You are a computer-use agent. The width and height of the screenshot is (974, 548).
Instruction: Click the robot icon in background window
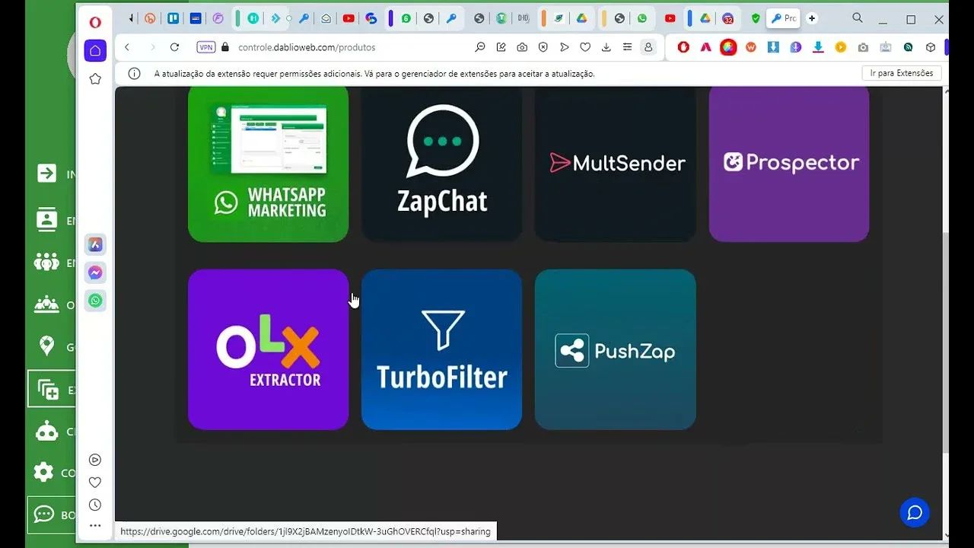(x=47, y=432)
